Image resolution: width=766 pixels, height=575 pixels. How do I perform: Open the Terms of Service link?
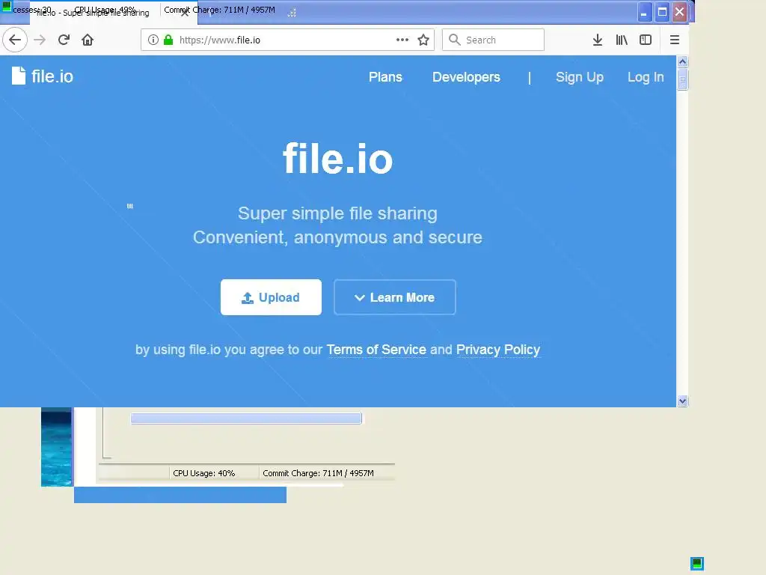pyautogui.click(x=376, y=350)
